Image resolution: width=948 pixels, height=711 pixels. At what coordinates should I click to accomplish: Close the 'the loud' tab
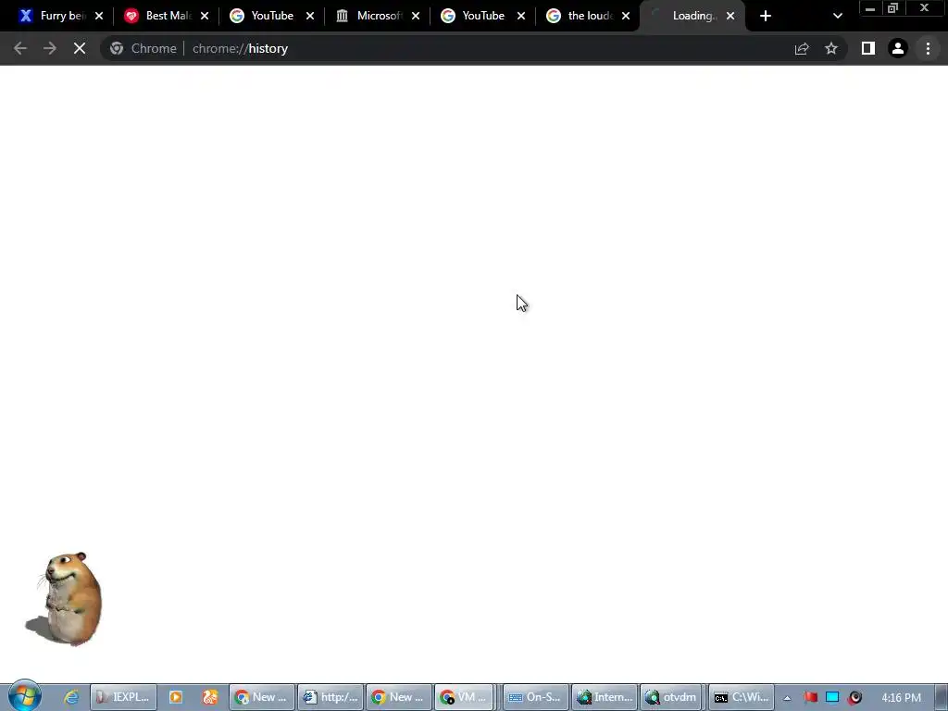(x=626, y=16)
